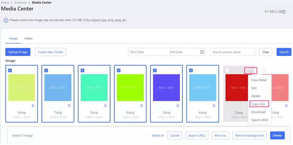Click the copy icon under 6.png thumbnail
Viewport: 293px width, 145px height.
[x=33, y=106]
